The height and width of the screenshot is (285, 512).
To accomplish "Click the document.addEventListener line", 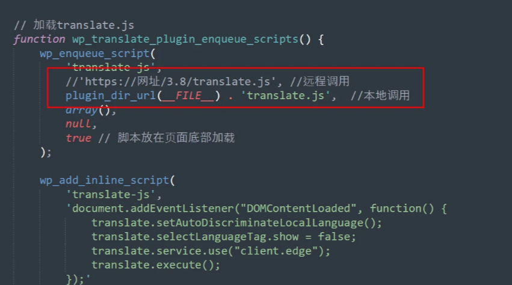I will [256, 209].
